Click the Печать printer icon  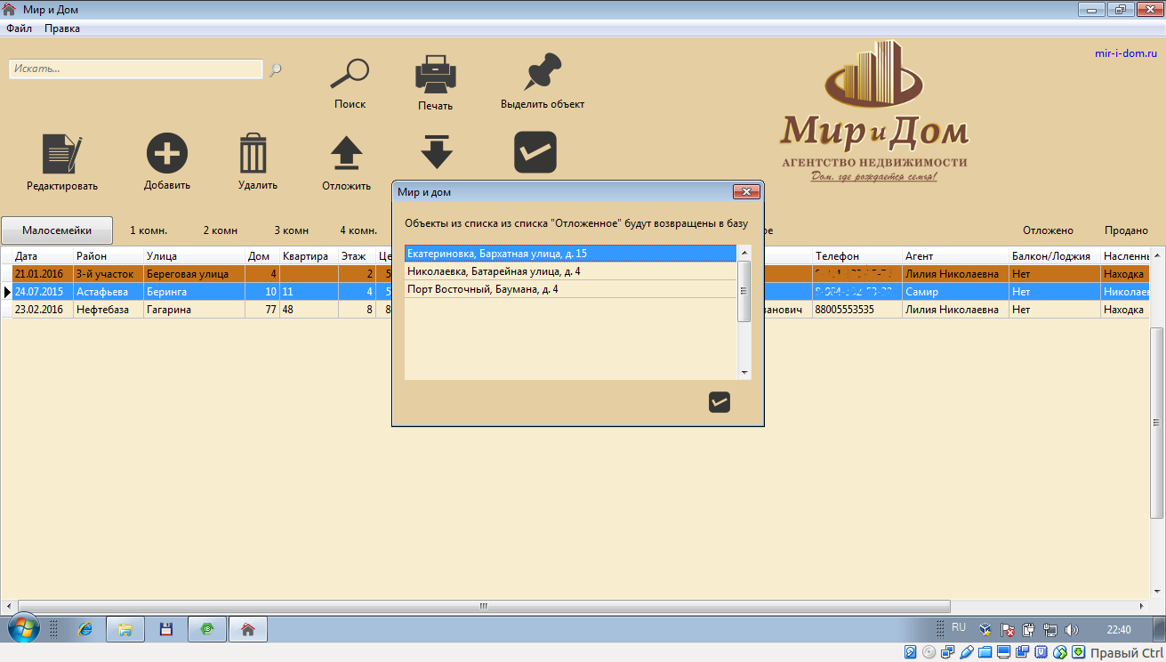coord(436,75)
